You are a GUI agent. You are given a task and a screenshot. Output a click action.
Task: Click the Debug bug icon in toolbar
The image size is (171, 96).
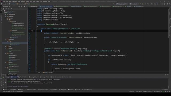(x=143, y=4)
